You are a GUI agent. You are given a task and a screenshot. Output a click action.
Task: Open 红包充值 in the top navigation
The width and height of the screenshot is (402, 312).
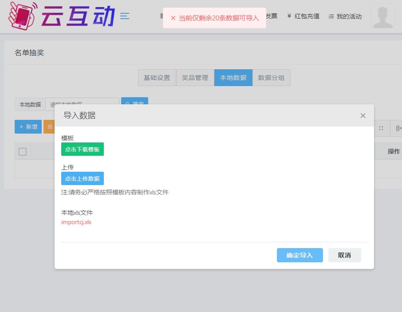(303, 16)
